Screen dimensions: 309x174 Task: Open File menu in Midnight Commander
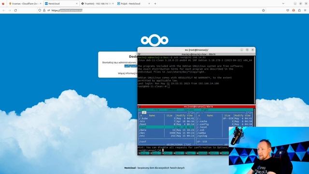pyautogui.click(x=156, y=110)
